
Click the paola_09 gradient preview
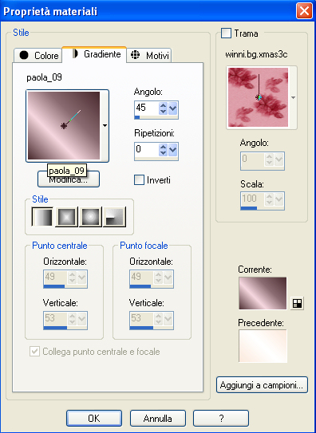pyautogui.click(x=64, y=126)
